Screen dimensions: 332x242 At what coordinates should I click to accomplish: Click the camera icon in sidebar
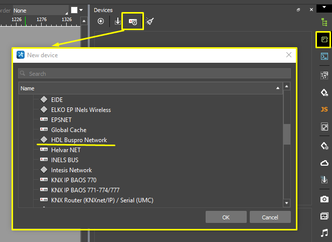pyautogui.click(x=324, y=199)
